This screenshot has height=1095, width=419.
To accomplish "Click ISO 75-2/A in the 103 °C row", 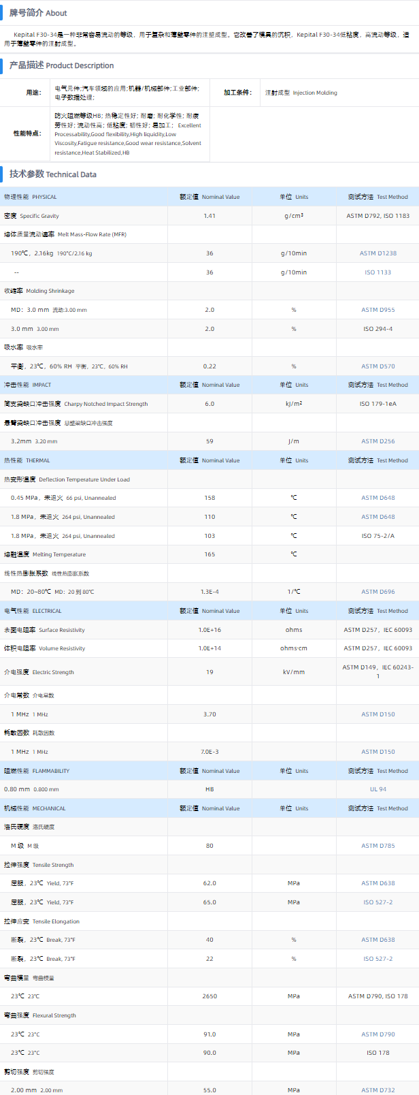I will click(x=378, y=536).
